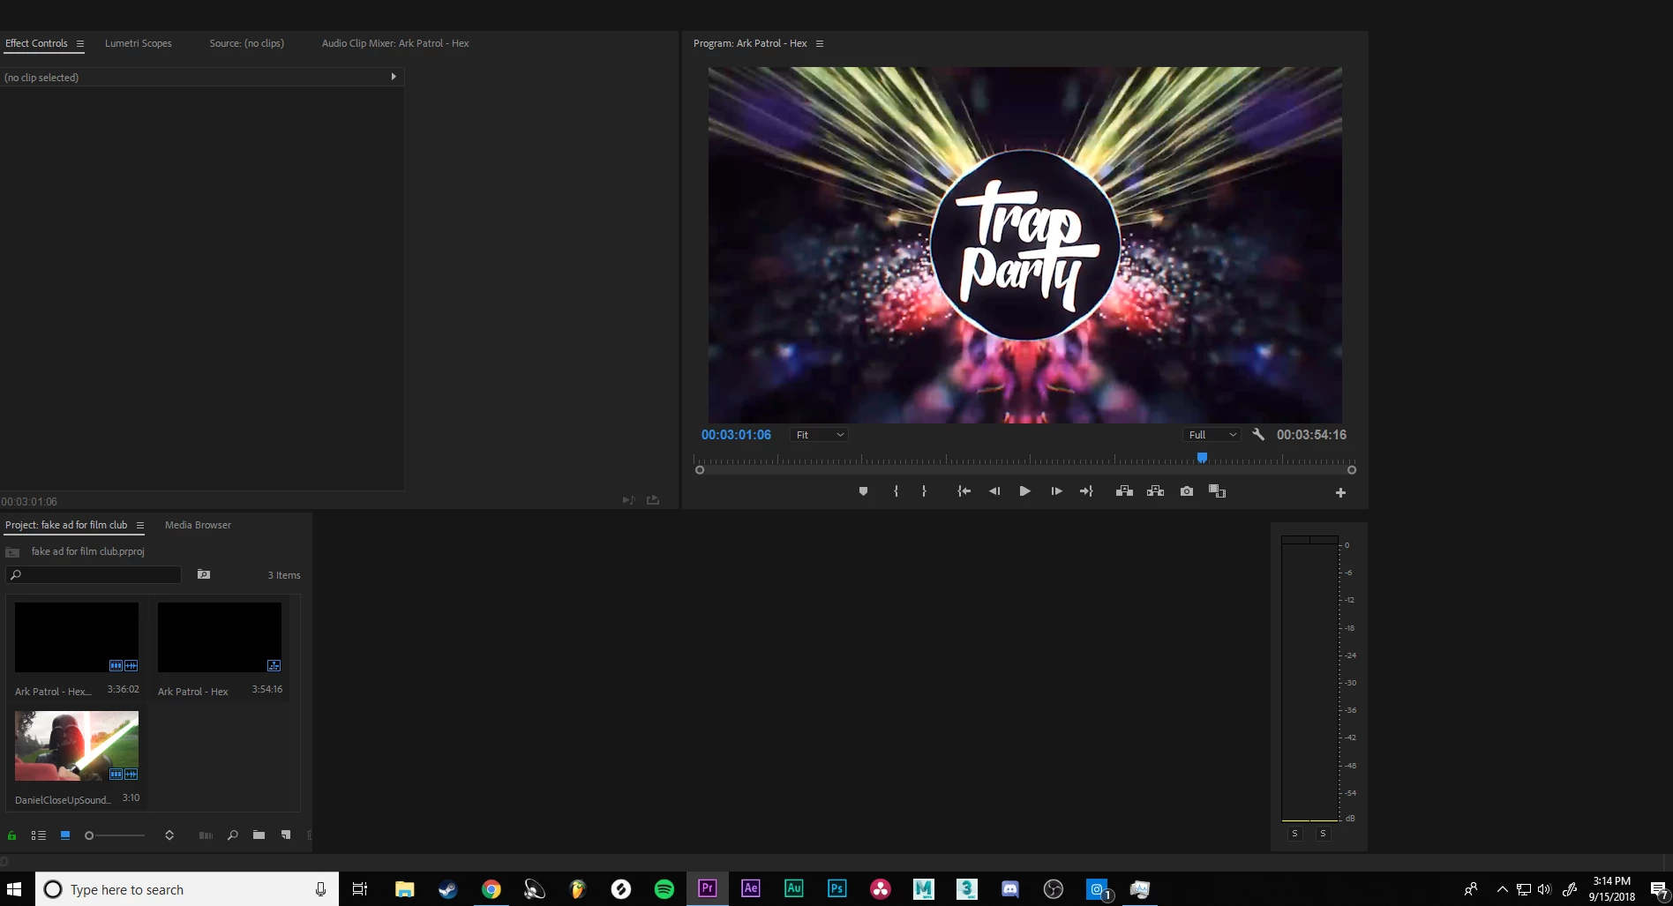Click the blue playhead on monitor timeline
The width and height of the screenshot is (1673, 906).
pyautogui.click(x=1202, y=457)
